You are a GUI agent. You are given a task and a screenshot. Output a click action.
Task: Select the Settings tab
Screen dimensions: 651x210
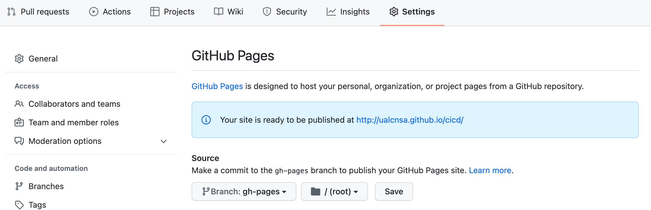pos(412,12)
